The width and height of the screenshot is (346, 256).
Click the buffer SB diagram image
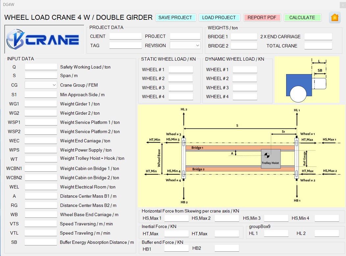[x=307, y=80]
